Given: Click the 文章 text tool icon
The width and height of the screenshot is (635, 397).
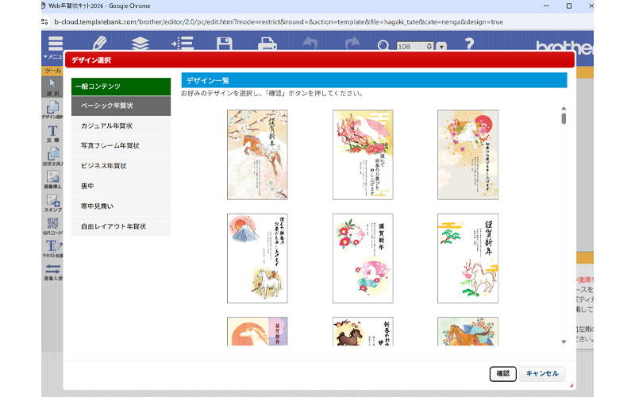Looking at the screenshot, I should click(x=52, y=133).
